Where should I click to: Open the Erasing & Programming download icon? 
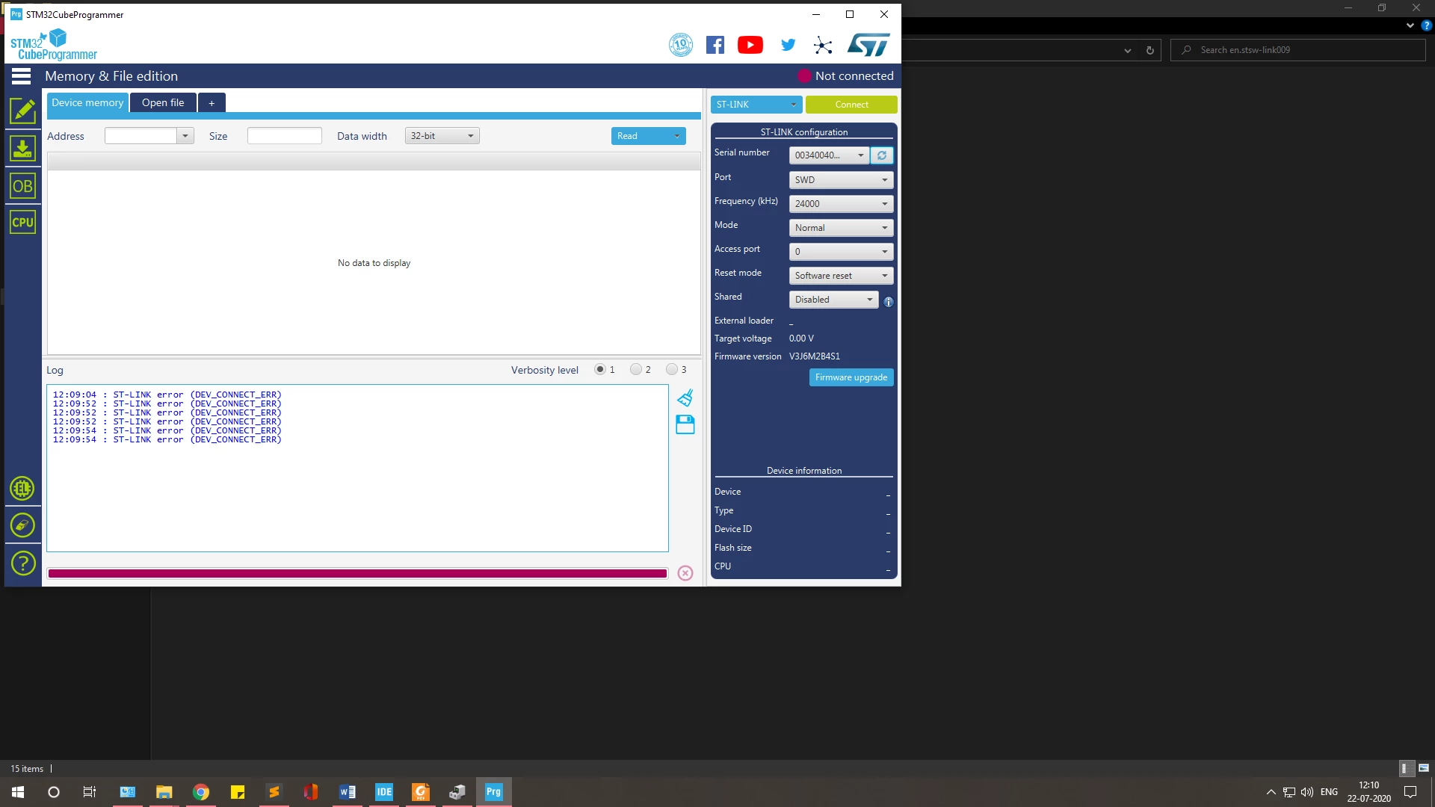tap(22, 148)
